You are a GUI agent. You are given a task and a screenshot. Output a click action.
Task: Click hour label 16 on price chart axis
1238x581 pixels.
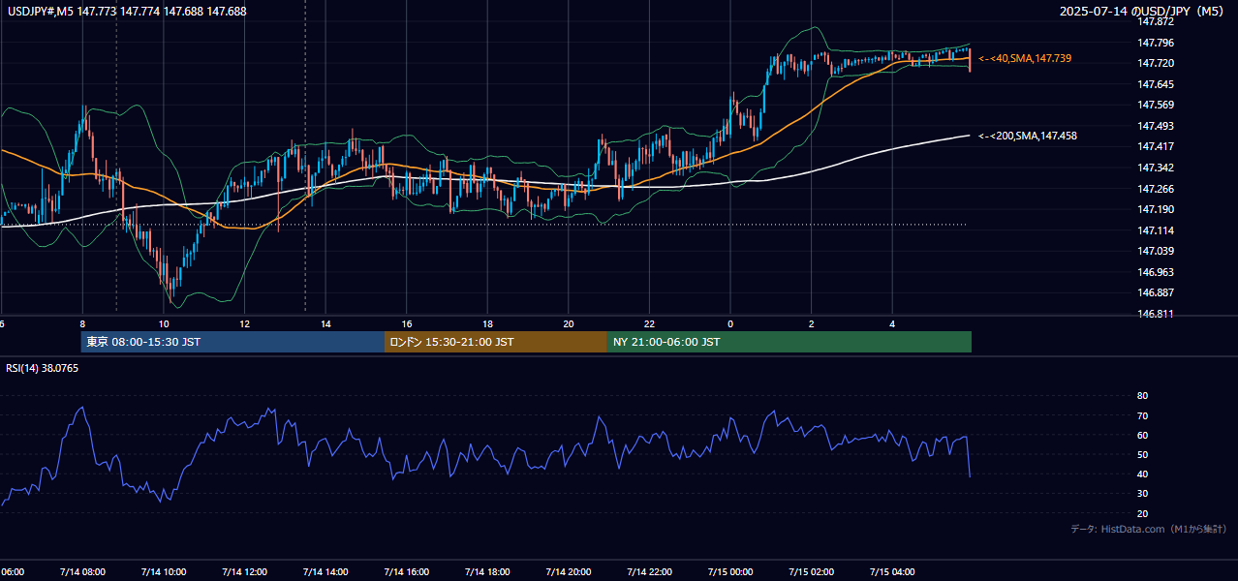pos(407,323)
